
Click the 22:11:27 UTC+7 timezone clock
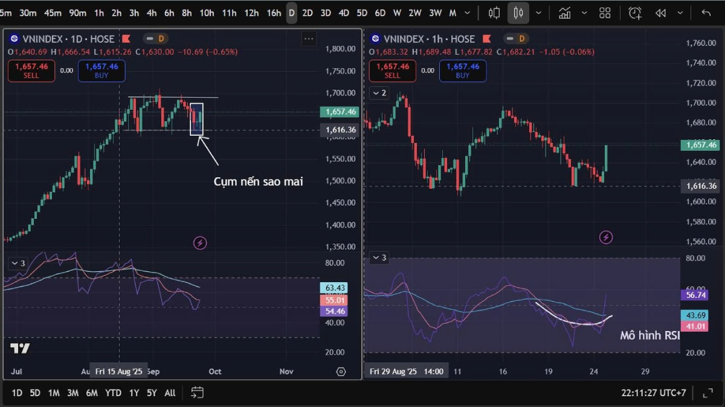click(653, 393)
